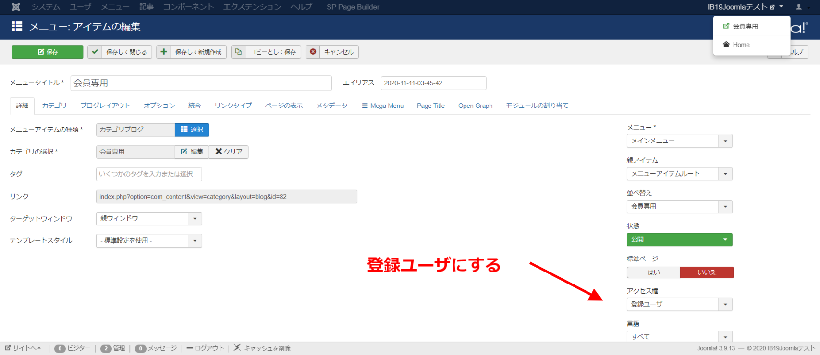Open the アクセス権 dropdown showing 登録ユーザ
820x355 pixels.
tap(679, 304)
